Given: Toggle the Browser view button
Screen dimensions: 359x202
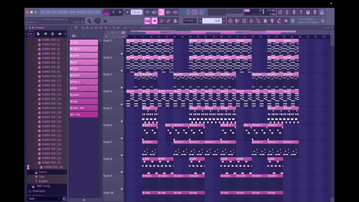Looking at the screenshot, I should click(258, 21).
